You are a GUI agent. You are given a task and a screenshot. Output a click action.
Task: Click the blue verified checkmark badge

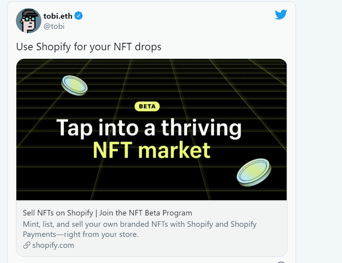[79, 16]
